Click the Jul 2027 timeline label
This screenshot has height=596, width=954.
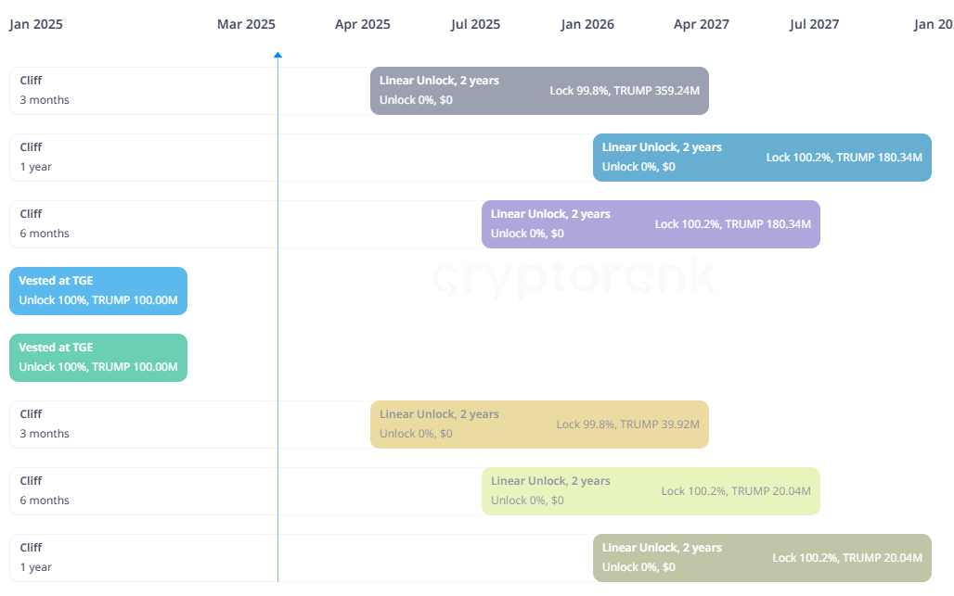click(815, 24)
